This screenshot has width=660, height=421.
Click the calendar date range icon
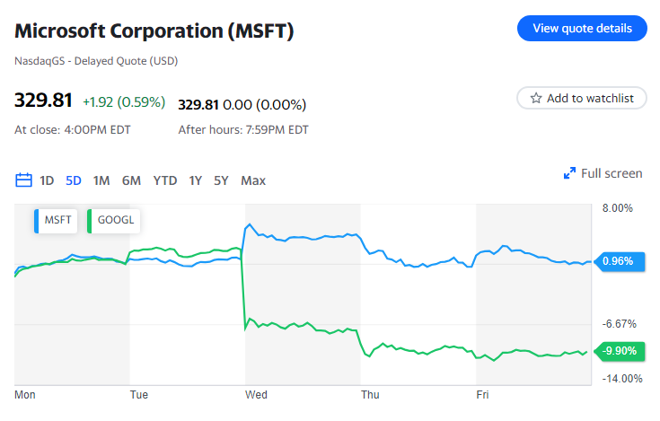click(24, 180)
